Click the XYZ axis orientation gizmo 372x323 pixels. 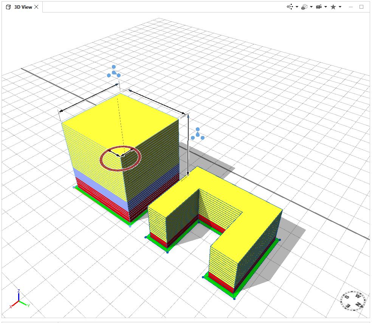(x=19, y=300)
